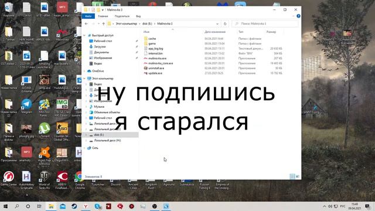Select OneDrive in navigation pane
375x211 pixels.
click(98, 71)
